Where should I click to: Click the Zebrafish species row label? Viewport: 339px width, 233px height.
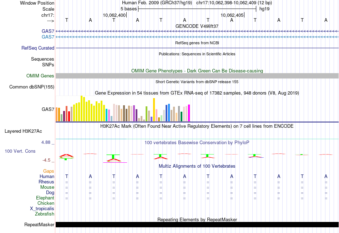point(45,214)
